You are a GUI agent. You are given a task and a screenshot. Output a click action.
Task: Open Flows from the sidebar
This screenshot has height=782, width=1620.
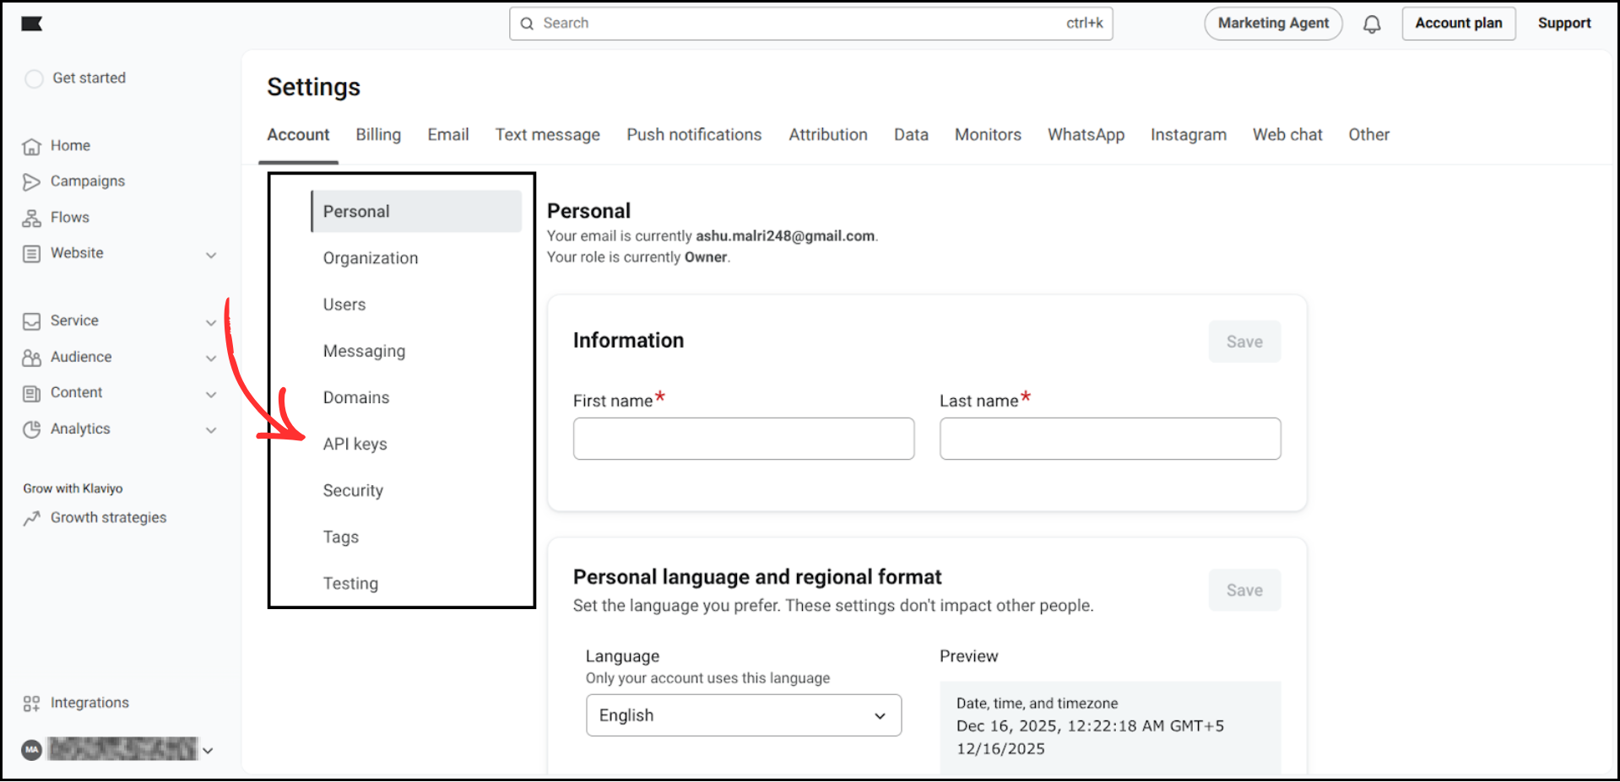click(32, 217)
